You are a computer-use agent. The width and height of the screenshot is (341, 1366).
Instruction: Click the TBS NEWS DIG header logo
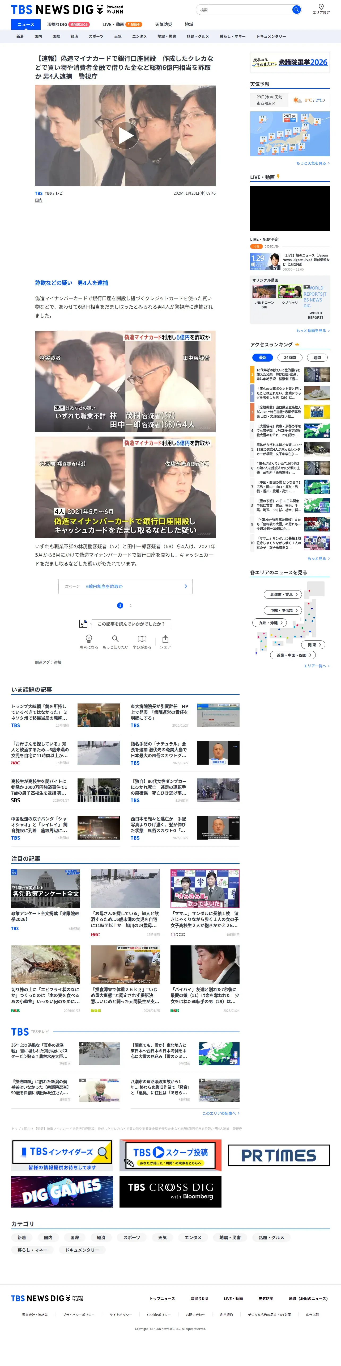click(67, 10)
